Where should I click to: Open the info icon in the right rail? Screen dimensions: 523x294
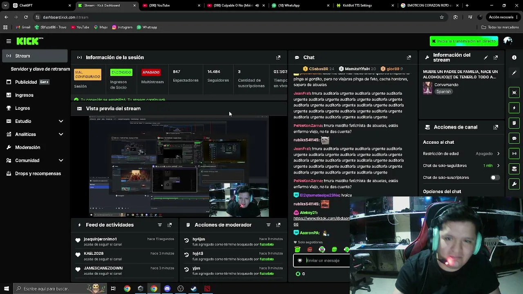(514, 58)
